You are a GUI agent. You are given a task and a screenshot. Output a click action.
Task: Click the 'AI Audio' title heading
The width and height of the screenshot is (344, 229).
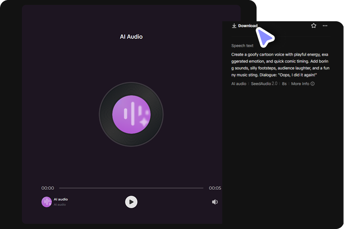131,37
